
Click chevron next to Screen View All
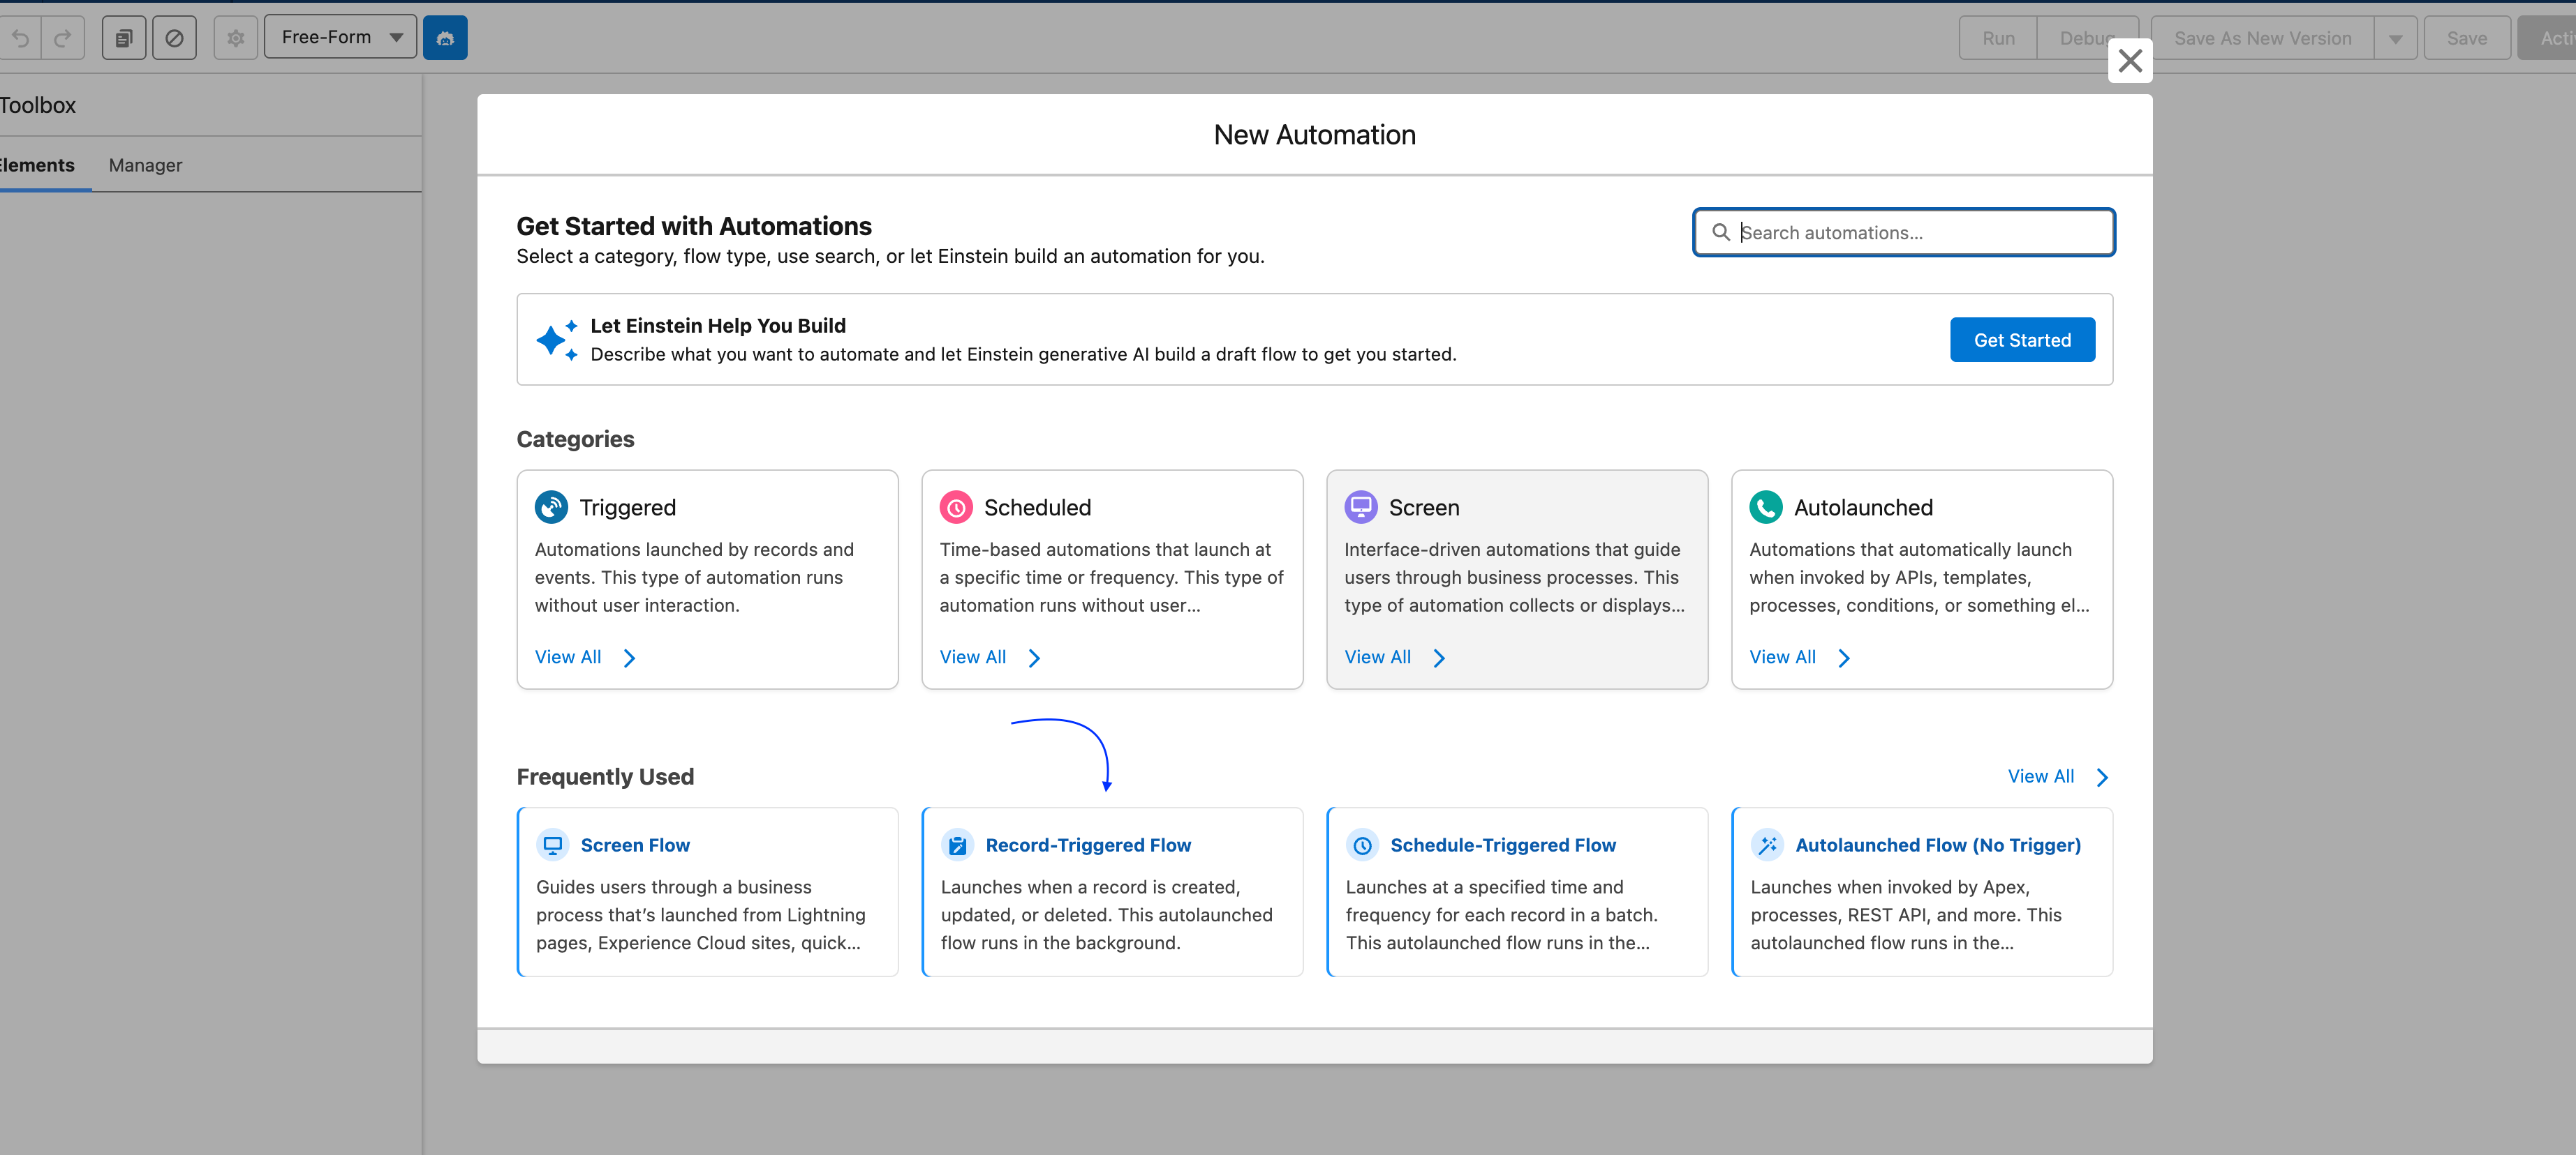[x=1439, y=658]
